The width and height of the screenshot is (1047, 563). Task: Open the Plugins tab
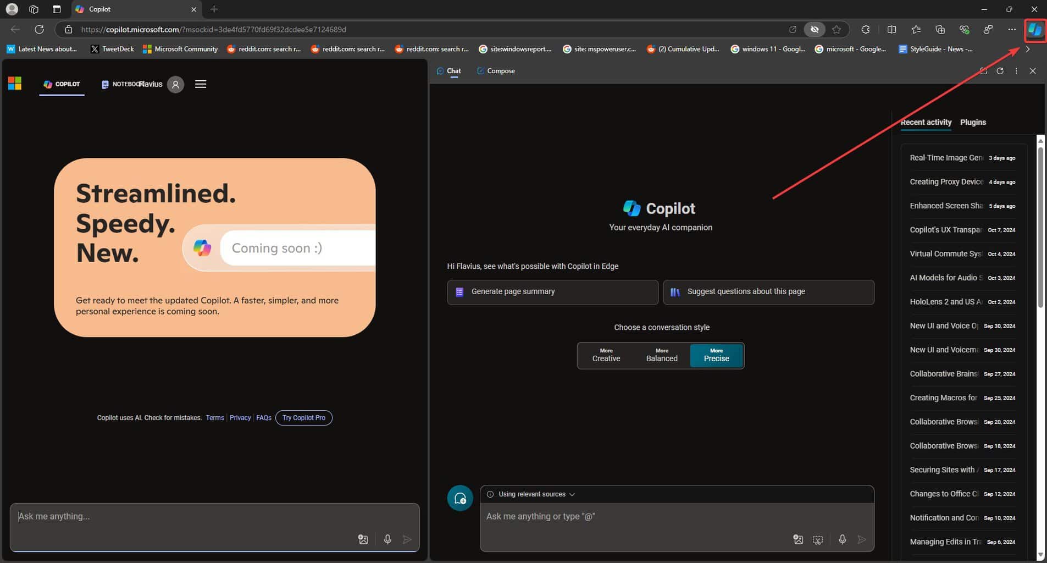coord(973,122)
